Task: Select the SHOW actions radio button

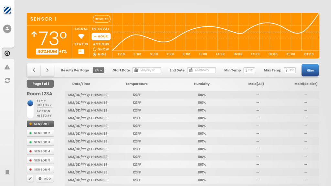Action: click(95, 49)
